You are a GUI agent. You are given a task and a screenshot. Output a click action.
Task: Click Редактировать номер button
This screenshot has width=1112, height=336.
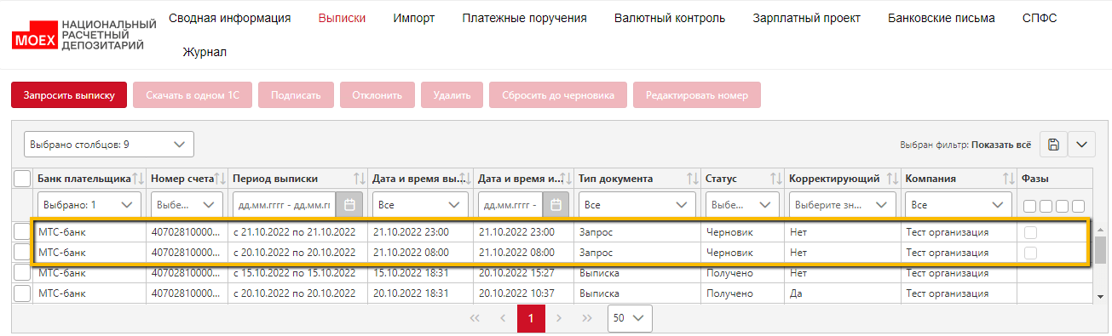pyautogui.click(x=697, y=95)
